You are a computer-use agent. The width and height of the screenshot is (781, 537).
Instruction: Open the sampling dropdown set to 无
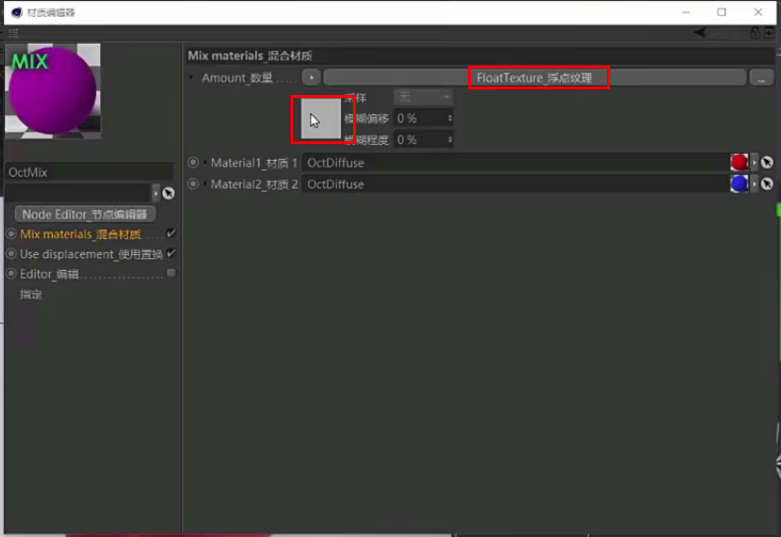tap(423, 97)
